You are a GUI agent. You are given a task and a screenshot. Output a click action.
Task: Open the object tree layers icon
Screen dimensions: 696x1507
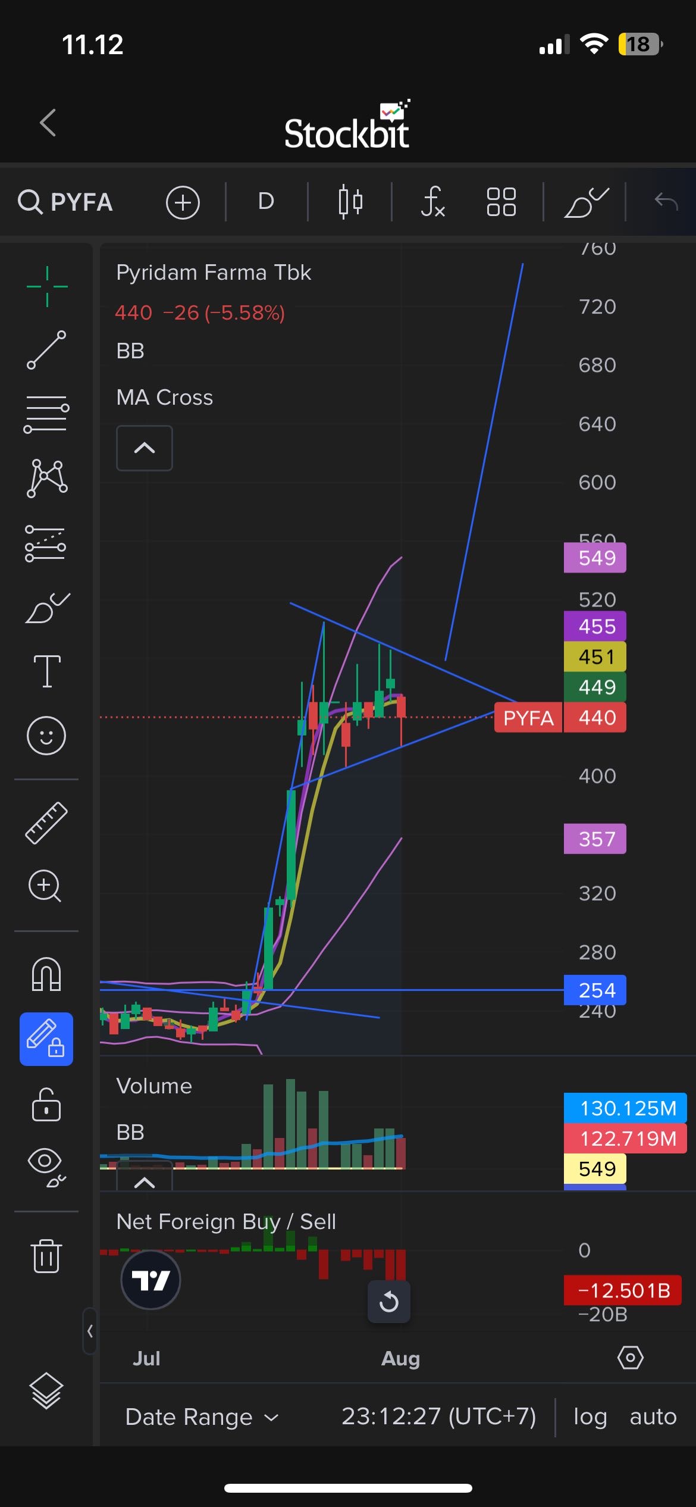click(x=46, y=1391)
